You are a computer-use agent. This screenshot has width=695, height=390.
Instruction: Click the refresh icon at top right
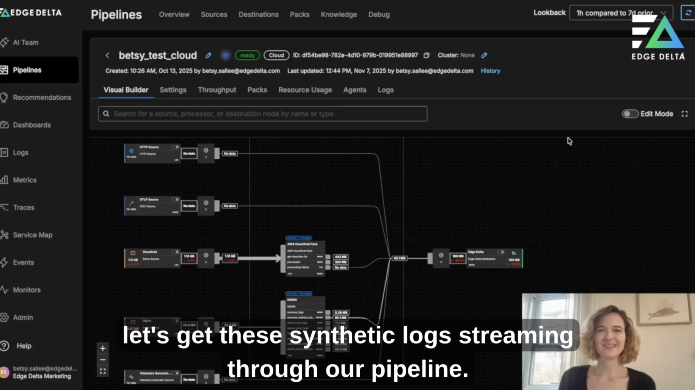click(688, 12)
